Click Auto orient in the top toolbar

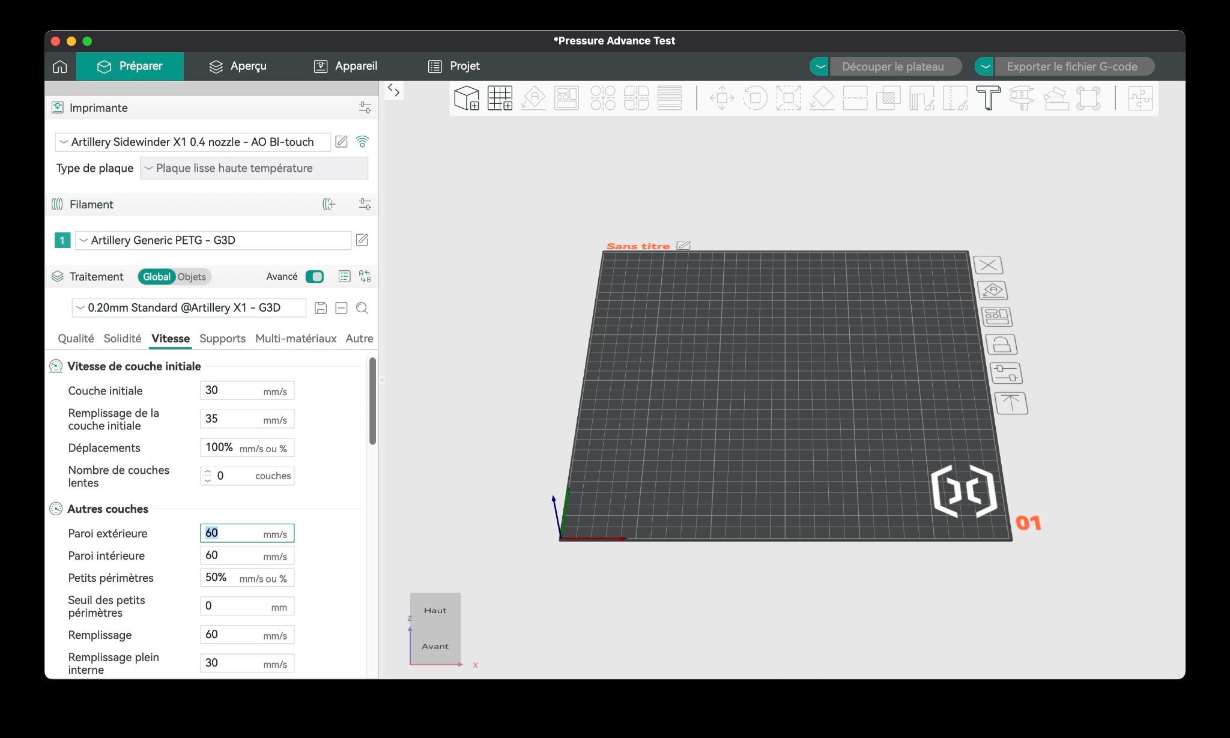point(533,98)
